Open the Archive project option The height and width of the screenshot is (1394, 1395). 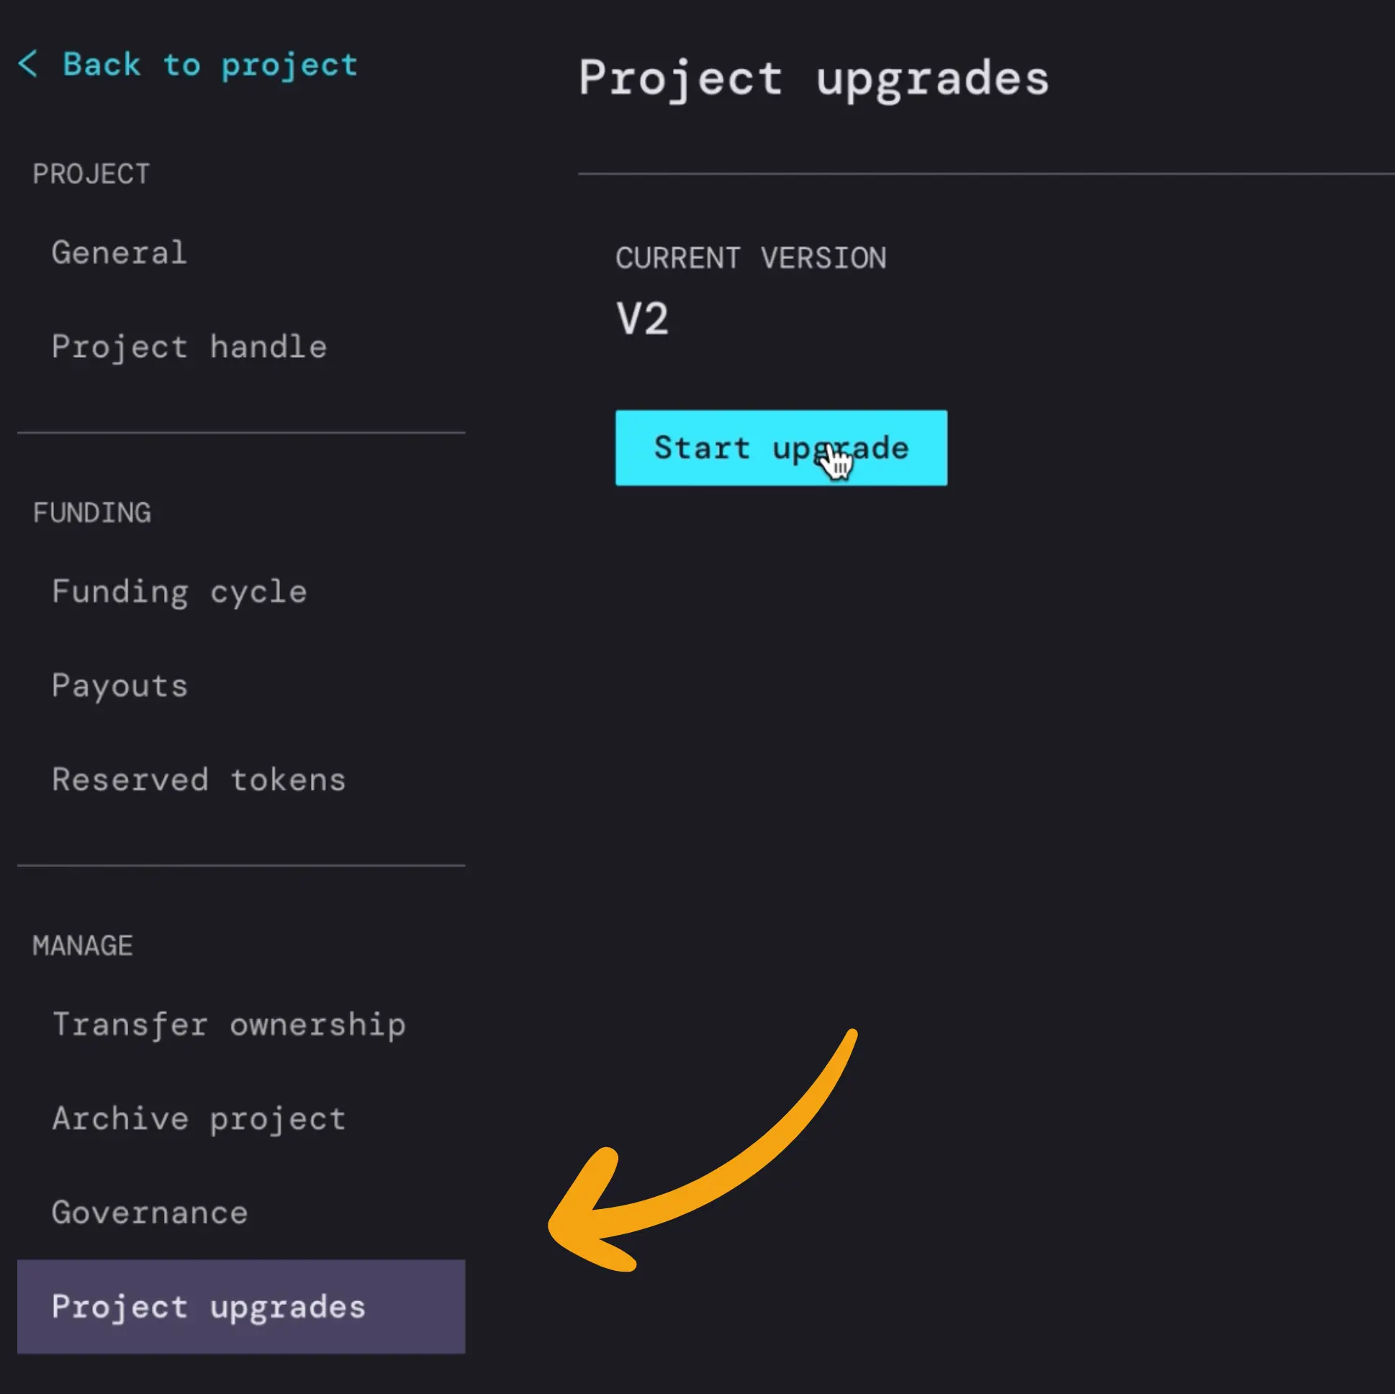(x=199, y=1119)
